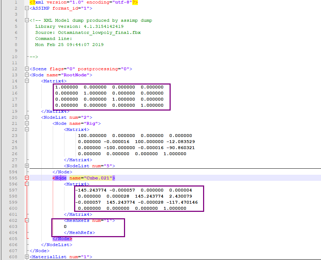Collapse the MeshRefs fold on line 602

[27, 220]
